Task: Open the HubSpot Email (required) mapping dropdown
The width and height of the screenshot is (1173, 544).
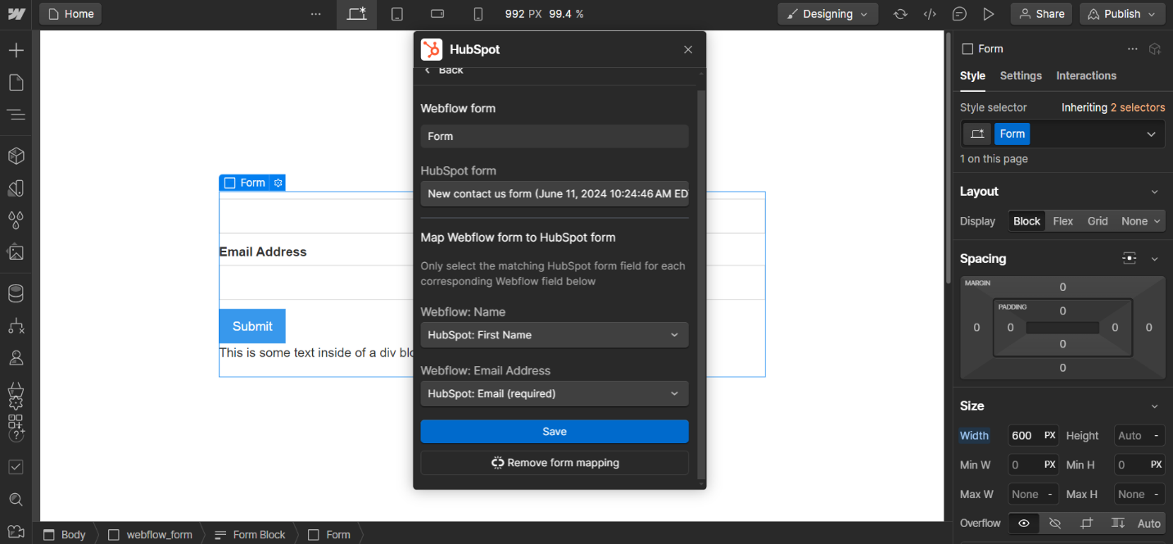Action: [x=555, y=393]
